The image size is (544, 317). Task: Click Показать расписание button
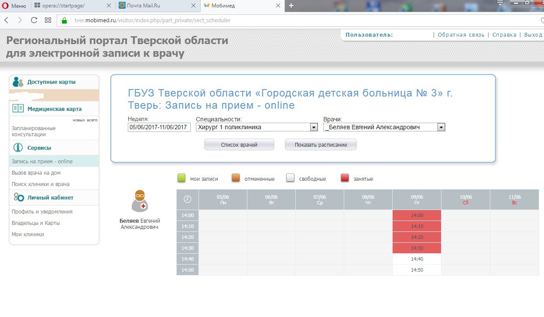click(x=321, y=145)
